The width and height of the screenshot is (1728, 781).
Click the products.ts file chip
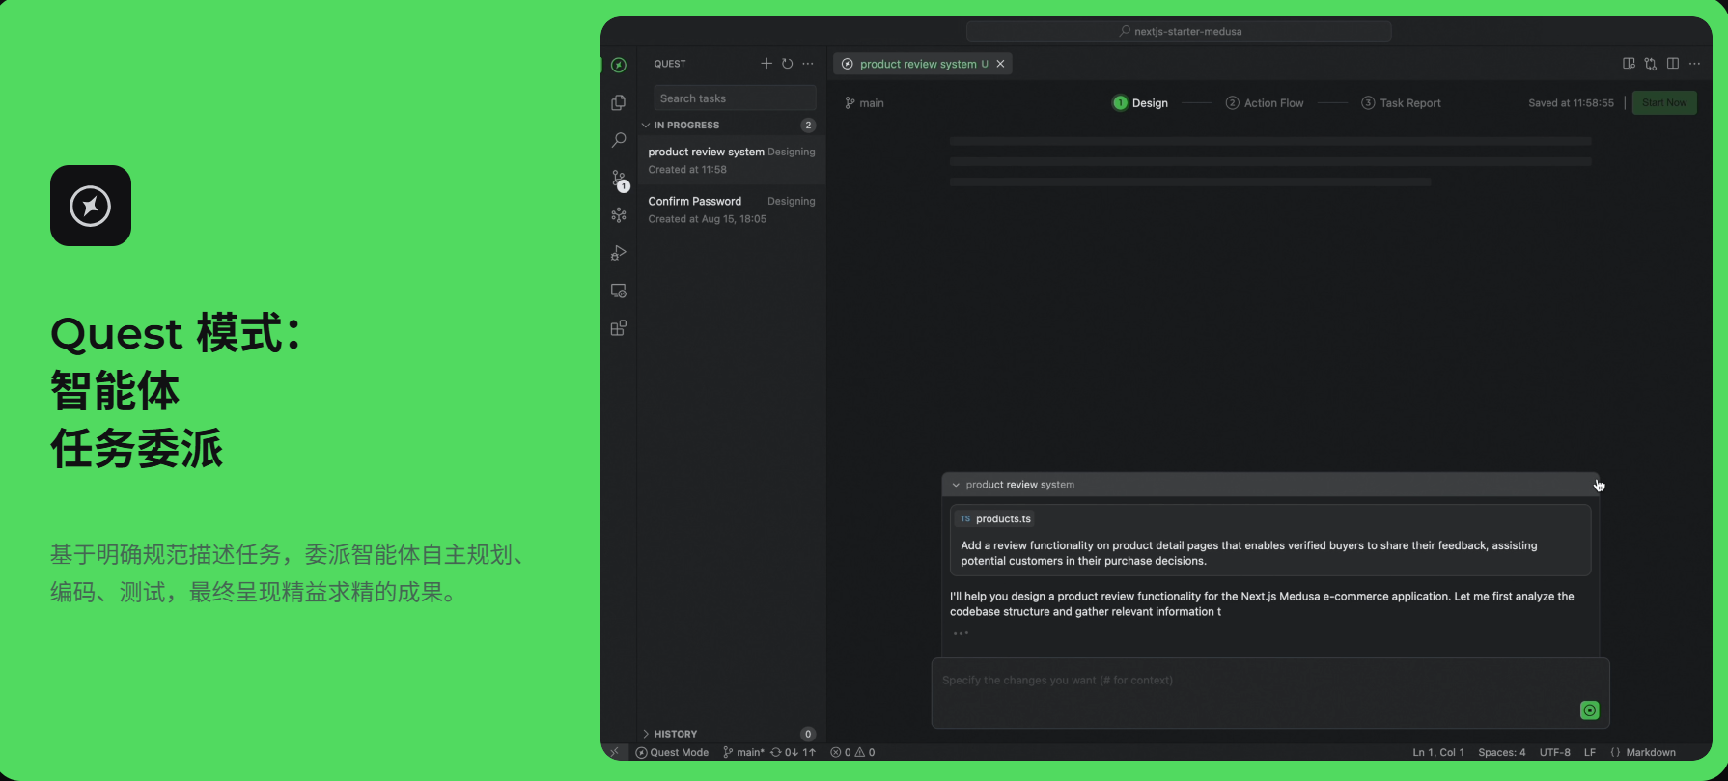pos(995,518)
